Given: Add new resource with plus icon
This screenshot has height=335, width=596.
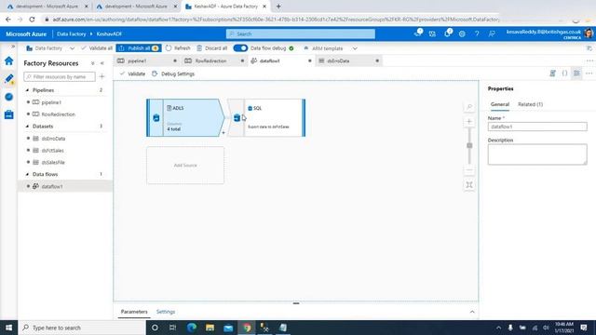Looking at the screenshot, I should [x=102, y=76].
